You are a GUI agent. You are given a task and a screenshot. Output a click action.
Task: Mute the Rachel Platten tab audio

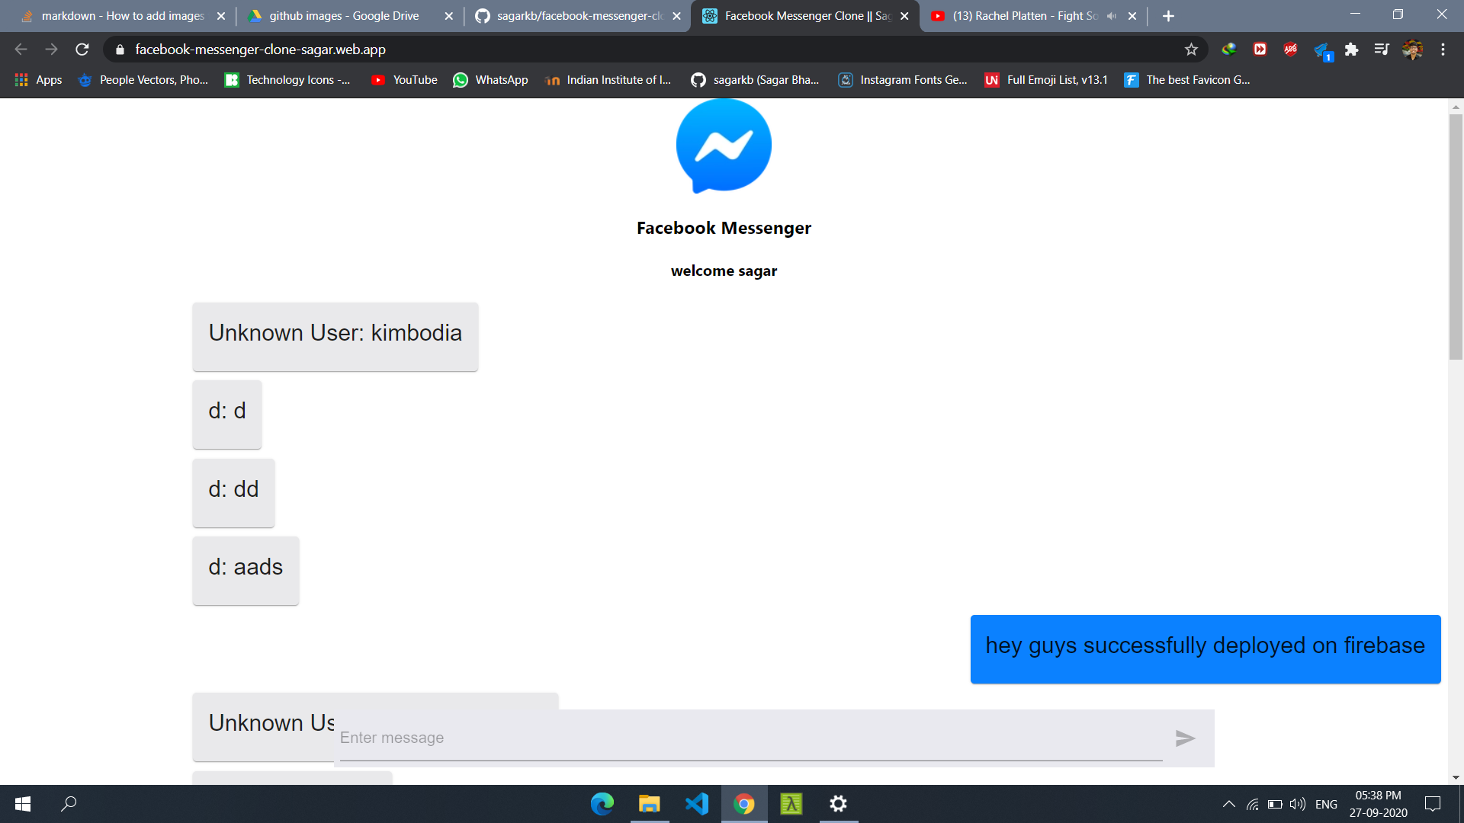pos(1112,16)
